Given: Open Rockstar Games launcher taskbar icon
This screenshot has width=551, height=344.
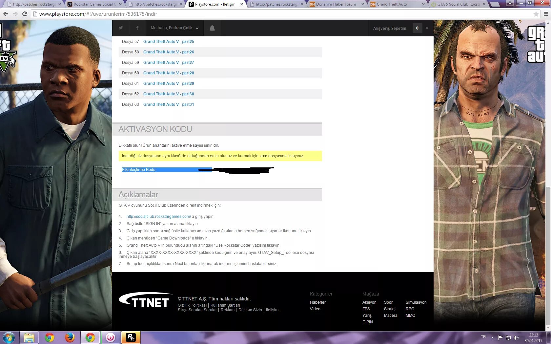Looking at the screenshot, I should pos(131,337).
